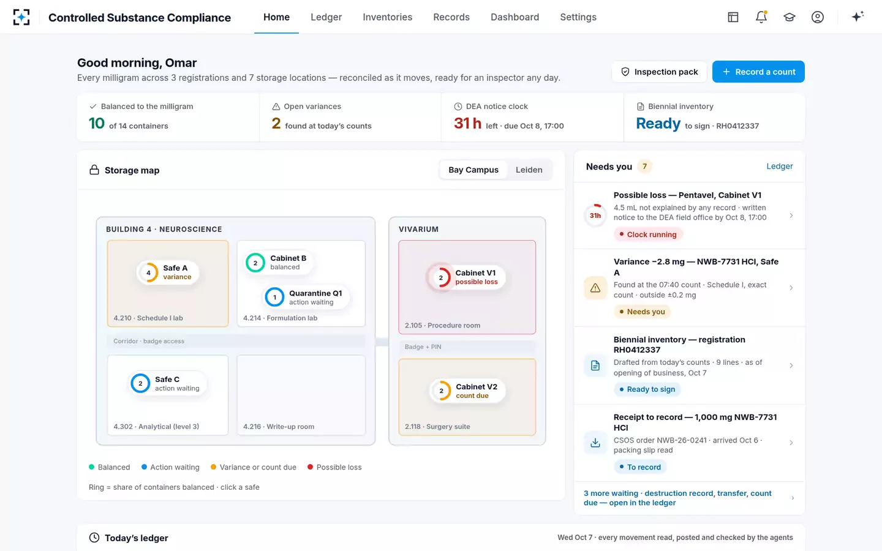Open the Inventories tab
This screenshot has width=882, height=551.
(x=387, y=17)
